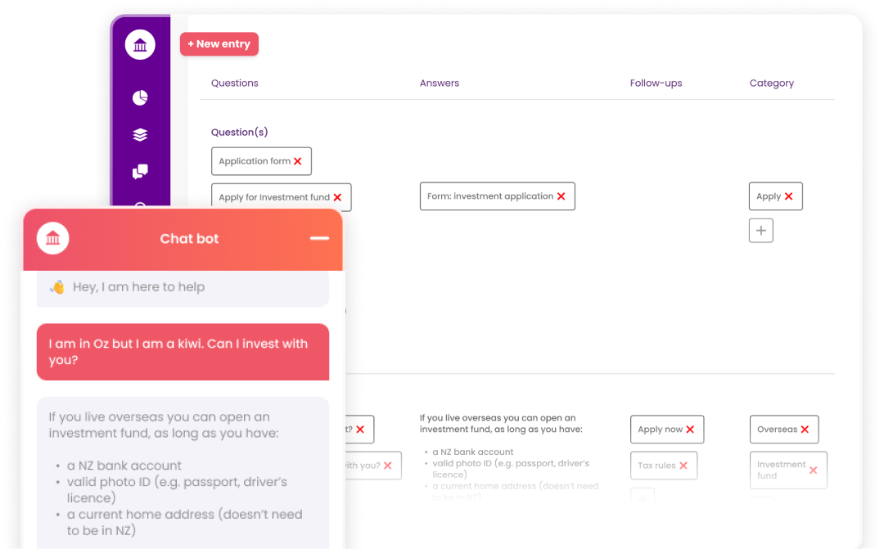
Task: Click the Category column header
Action: pyautogui.click(x=771, y=83)
